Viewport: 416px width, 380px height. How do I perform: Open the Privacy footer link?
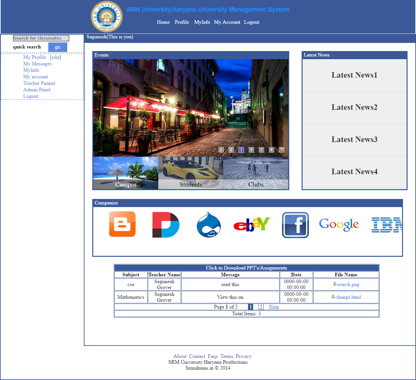(x=244, y=356)
